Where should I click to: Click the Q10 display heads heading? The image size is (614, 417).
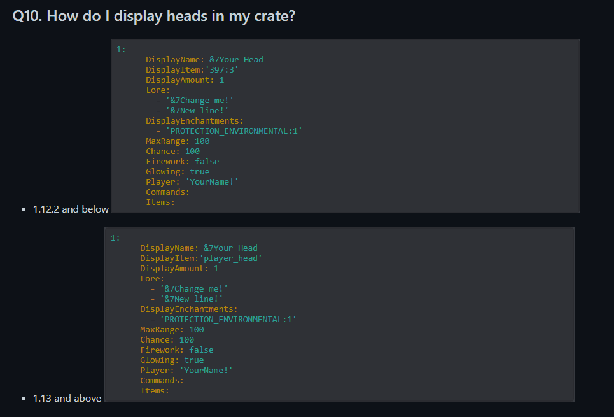pos(153,16)
